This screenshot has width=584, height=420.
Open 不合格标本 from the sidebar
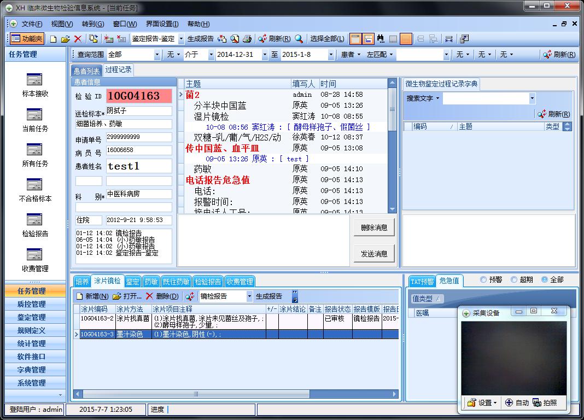tap(34, 190)
